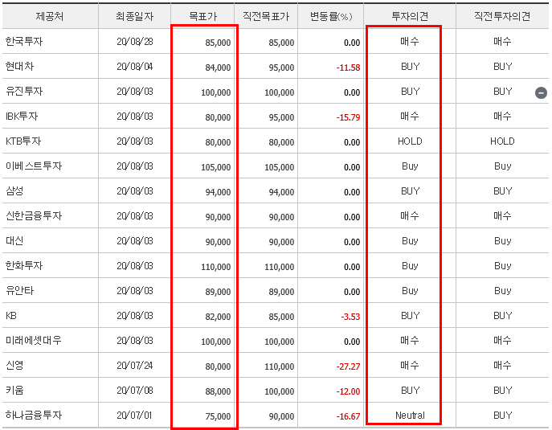The height and width of the screenshot is (430, 552).
Task: Select the KB provider name
Action: (x=11, y=316)
